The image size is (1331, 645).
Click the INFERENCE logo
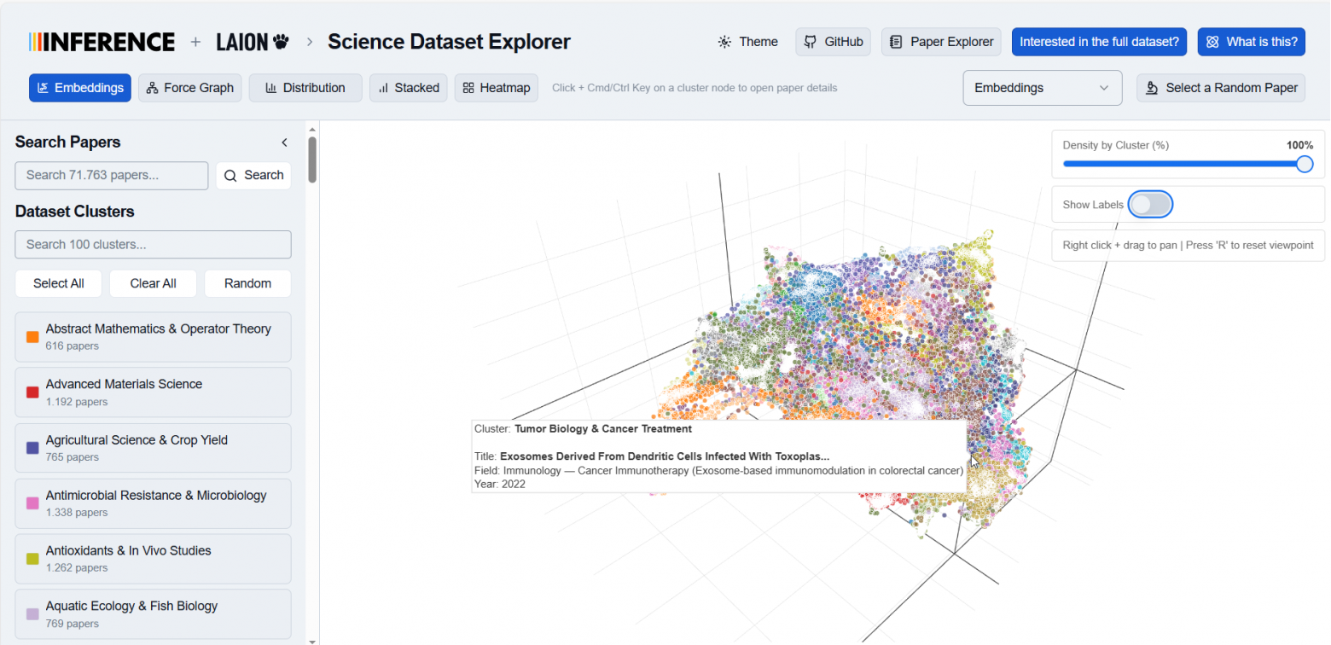(x=102, y=42)
